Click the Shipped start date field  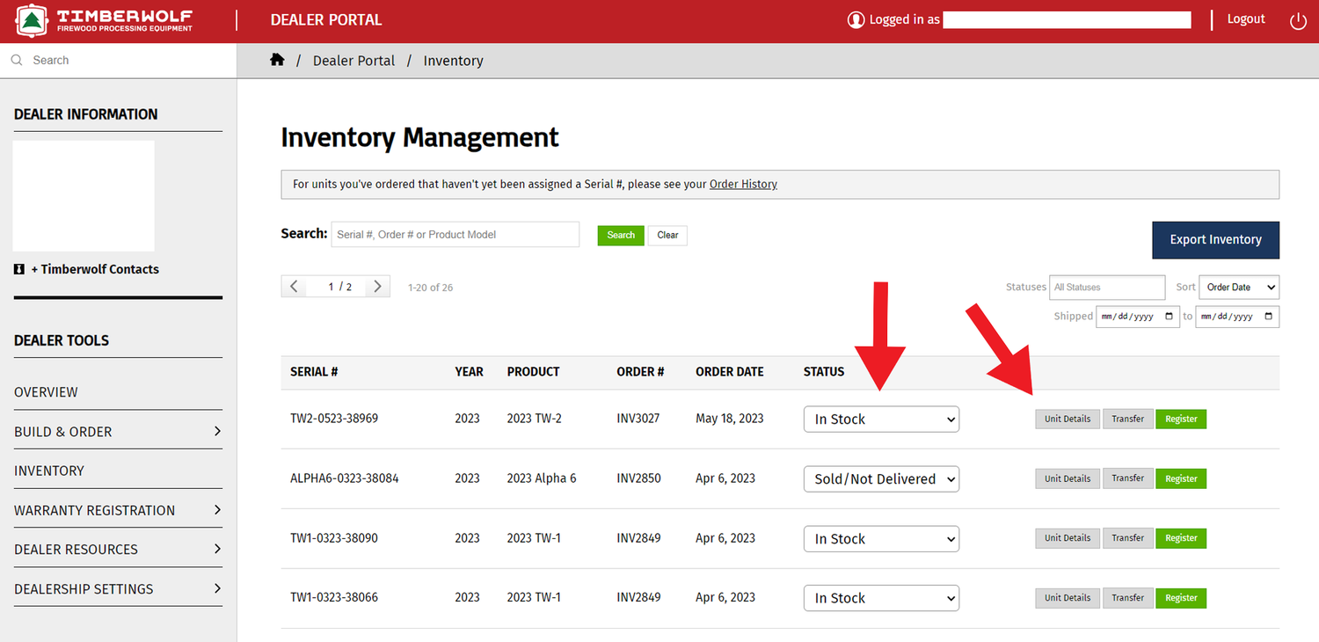click(1138, 316)
